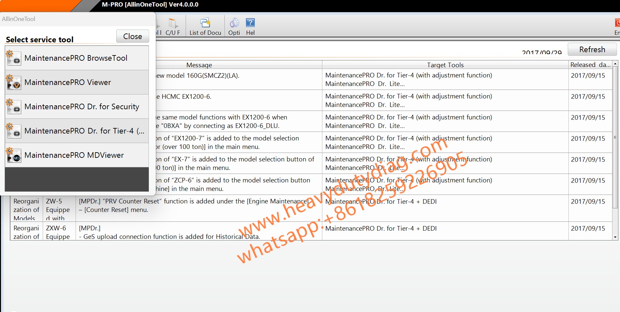Click the ZXW-6 Equipped model cell

(x=59, y=231)
